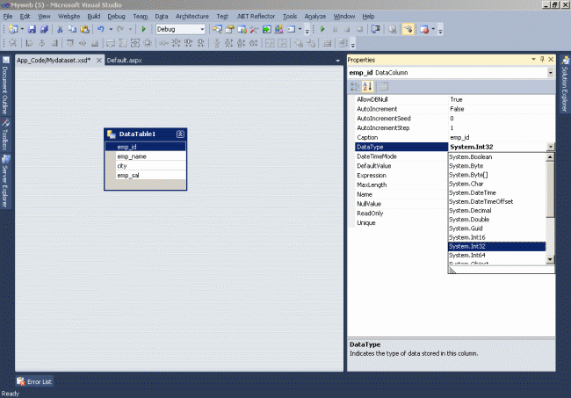Choose System.Decimal from the type list
The height and width of the screenshot is (398, 571).
[x=496, y=211]
